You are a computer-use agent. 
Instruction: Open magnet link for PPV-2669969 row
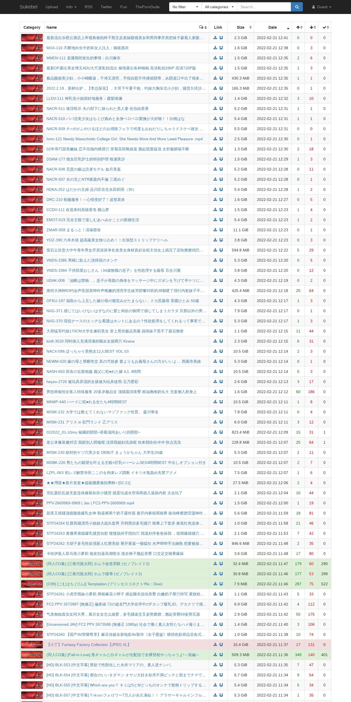tap(221, 503)
